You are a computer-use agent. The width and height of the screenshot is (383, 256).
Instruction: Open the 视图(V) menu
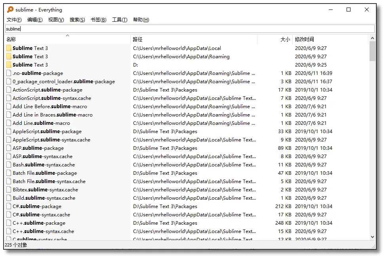click(x=56, y=19)
